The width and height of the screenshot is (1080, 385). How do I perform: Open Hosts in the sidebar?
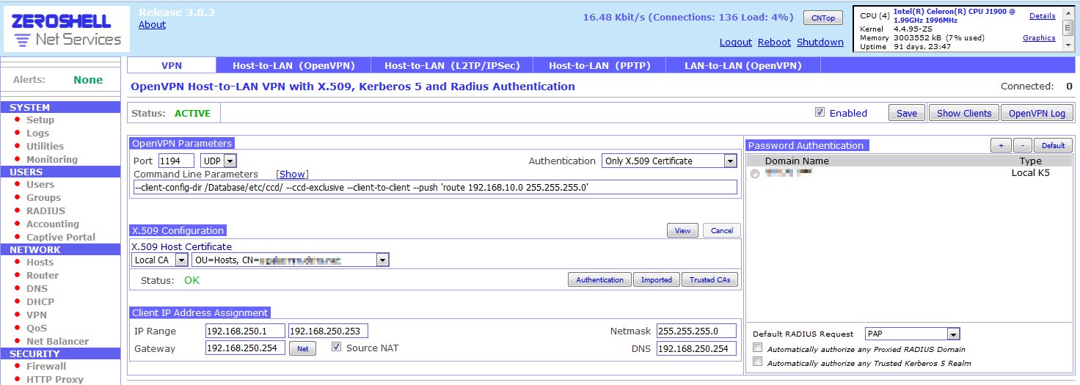pos(40,262)
